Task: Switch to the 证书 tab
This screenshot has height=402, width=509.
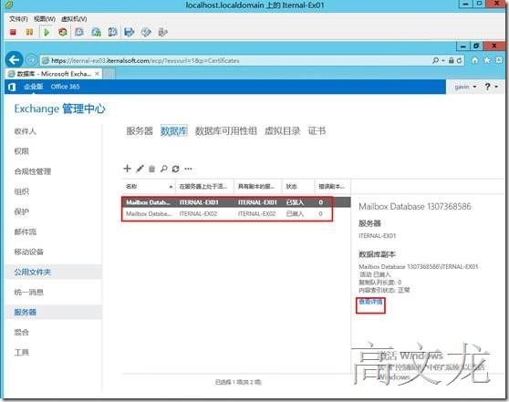Action: click(x=317, y=131)
